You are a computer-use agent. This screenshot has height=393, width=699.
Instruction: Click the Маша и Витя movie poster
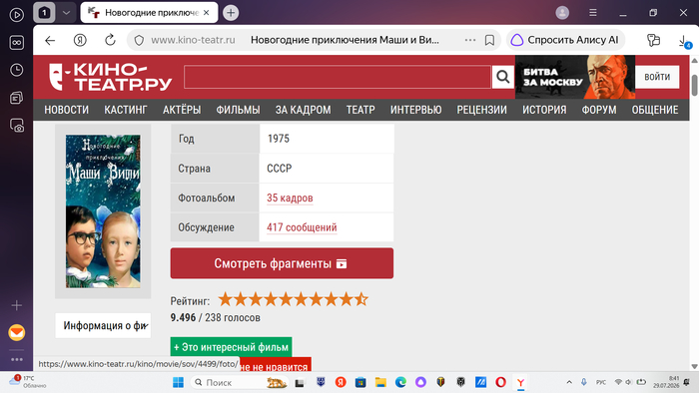coord(103,211)
